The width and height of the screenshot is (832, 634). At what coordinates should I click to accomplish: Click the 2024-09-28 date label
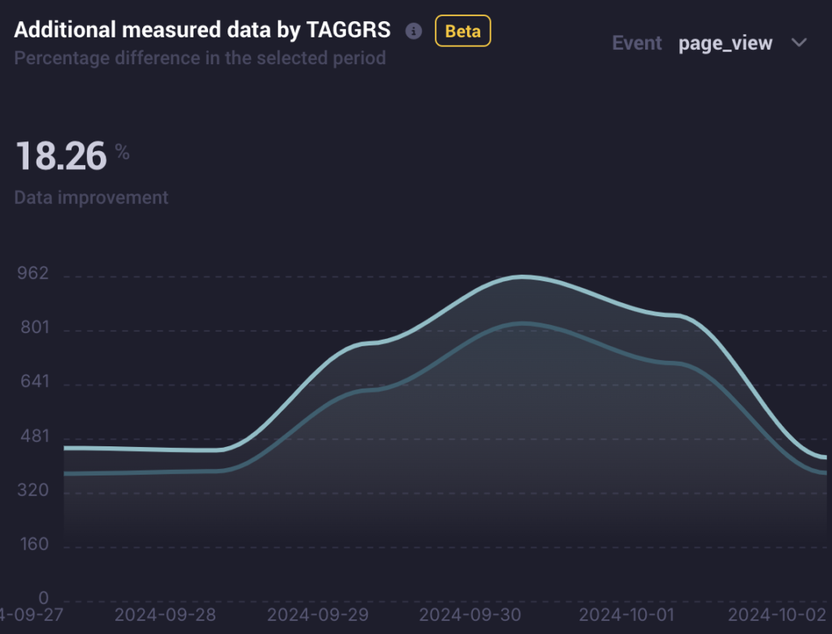tap(166, 614)
